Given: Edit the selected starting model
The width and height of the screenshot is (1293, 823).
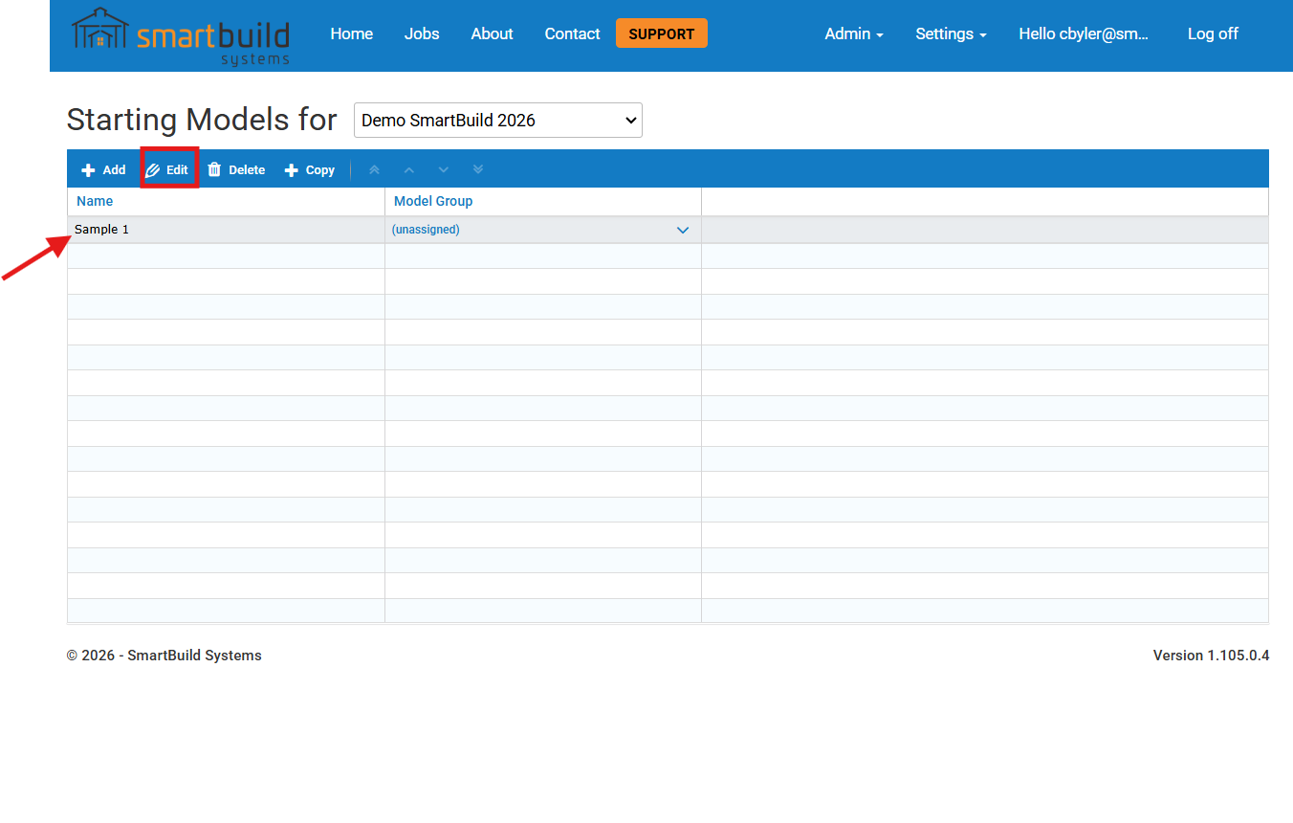Looking at the screenshot, I should coord(167,169).
